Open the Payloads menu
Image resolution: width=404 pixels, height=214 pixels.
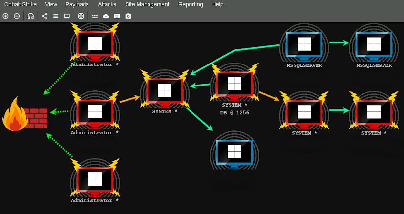point(77,4)
